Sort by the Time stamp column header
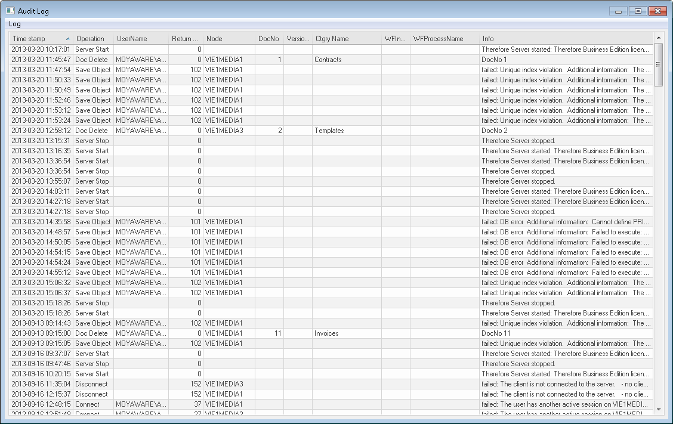 coord(36,39)
